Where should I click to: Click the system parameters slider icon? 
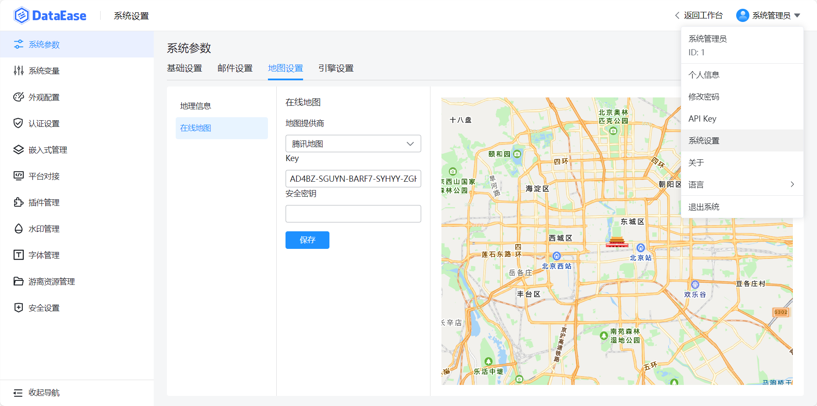click(x=18, y=44)
